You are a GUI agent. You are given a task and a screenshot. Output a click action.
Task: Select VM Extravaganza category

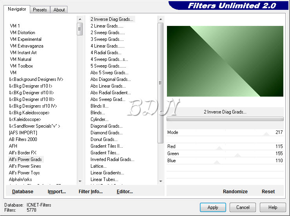pyautogui.click(x=26, y=46)
